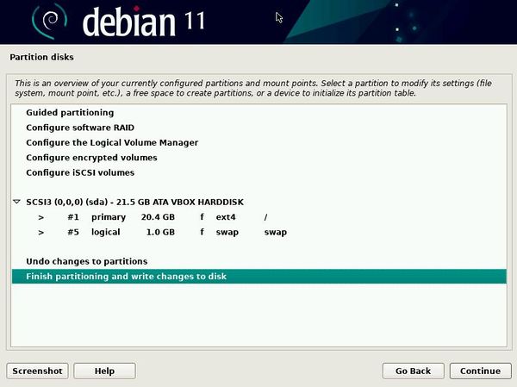Click the root mount point slash
This screenshot has width=517, height=387.
click(266, 217)
